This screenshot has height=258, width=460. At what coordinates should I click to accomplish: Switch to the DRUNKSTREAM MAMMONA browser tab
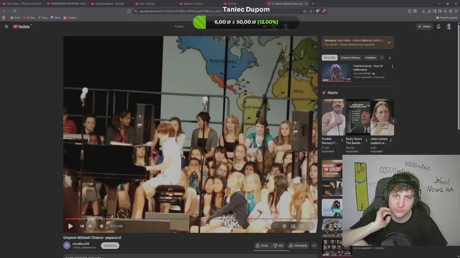[x=67, y=4]
